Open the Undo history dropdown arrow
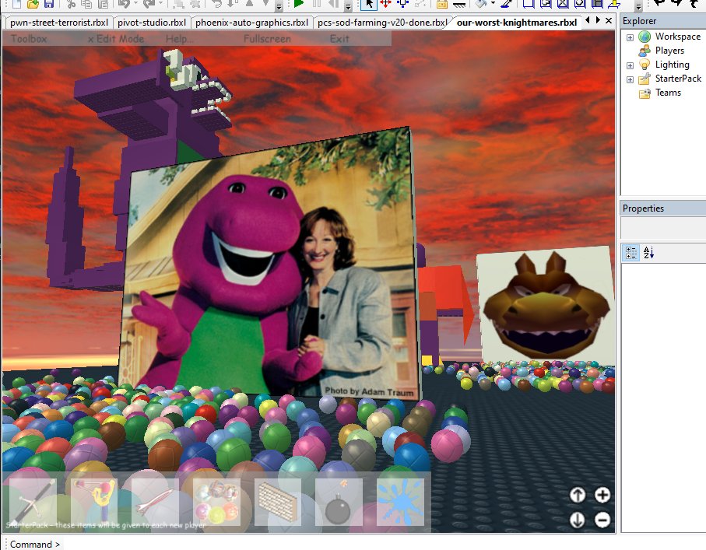 pyautogui.click(x=135, y=4)
